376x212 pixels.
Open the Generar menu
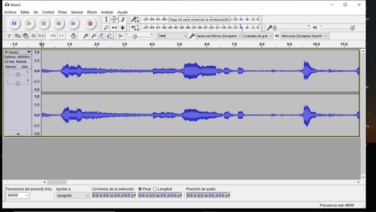[77, 12]
